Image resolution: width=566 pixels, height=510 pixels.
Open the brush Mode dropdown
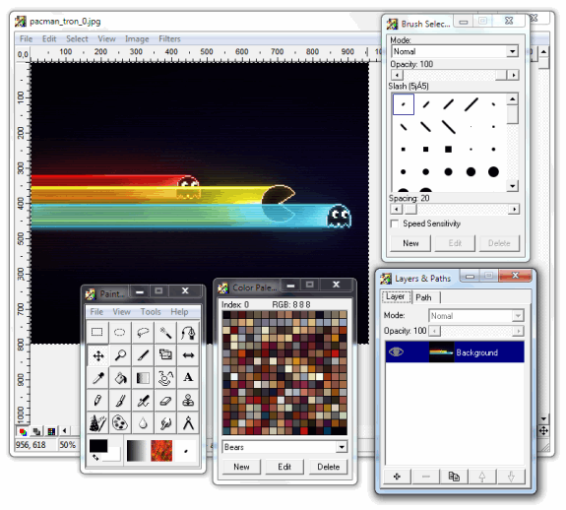(512, 51)
